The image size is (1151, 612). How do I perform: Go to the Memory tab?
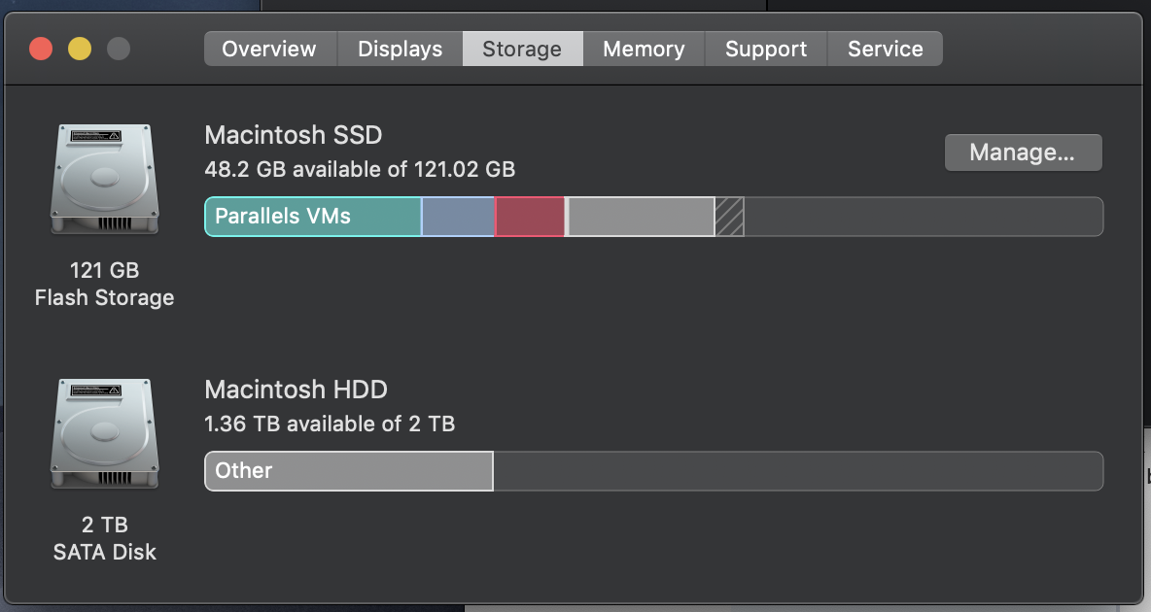(x=644, y=49)
